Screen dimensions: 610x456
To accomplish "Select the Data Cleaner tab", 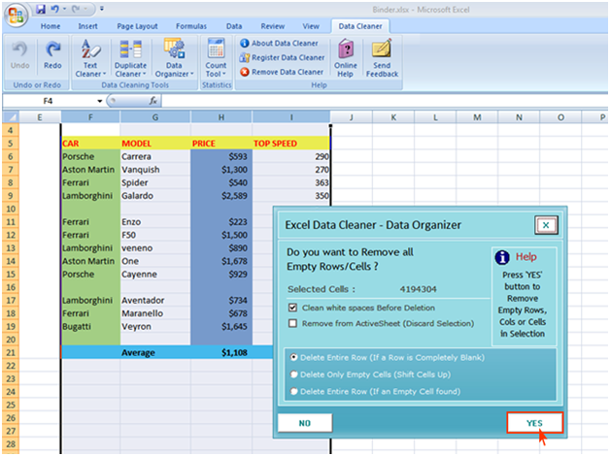I will coord(360,26).
